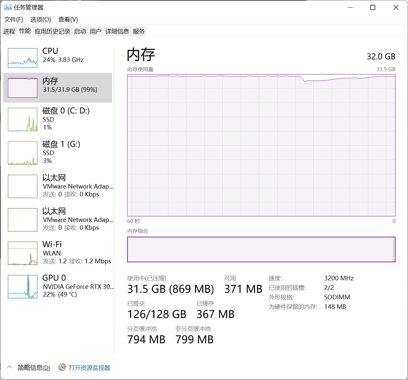
Task: Click the 打开资源监视器 link
Action: [x=89, y=368]
